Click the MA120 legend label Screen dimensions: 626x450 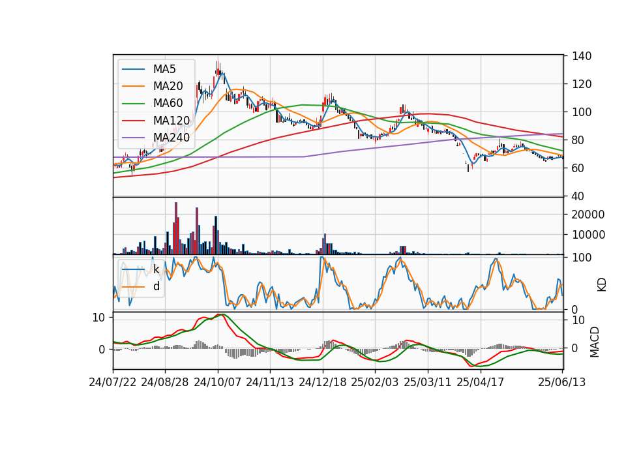coord(171,121)
